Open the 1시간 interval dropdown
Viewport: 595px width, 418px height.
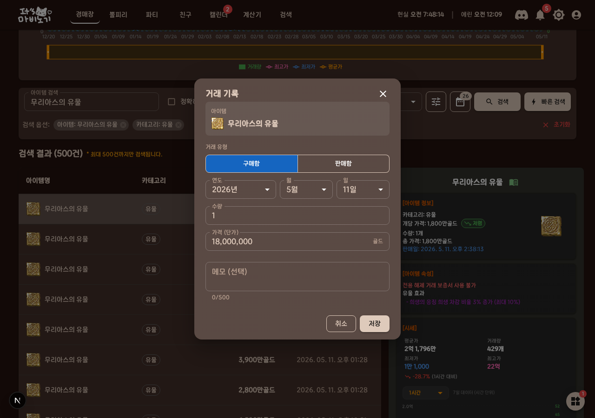[426, 393]
